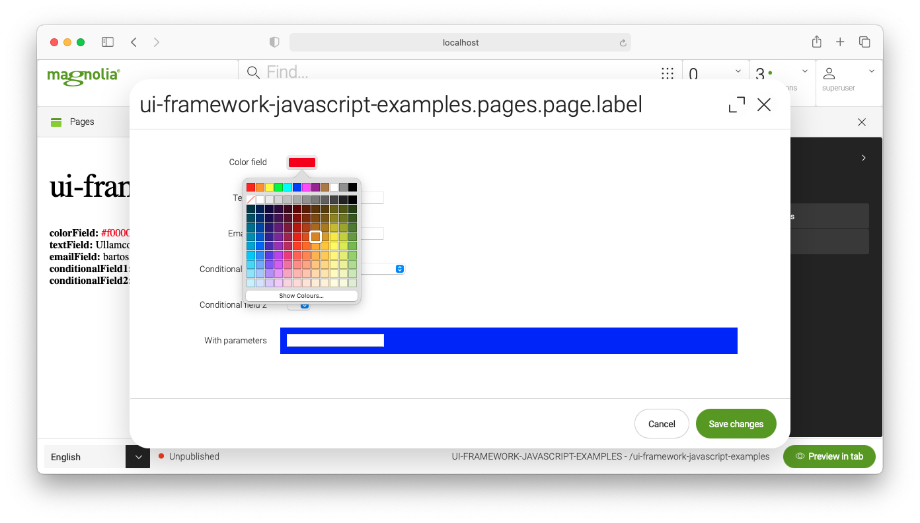Open the Magnolia app launcher grid icon
Image resolution: width=920 pixels, height=523 pixels.
point(668,73)
